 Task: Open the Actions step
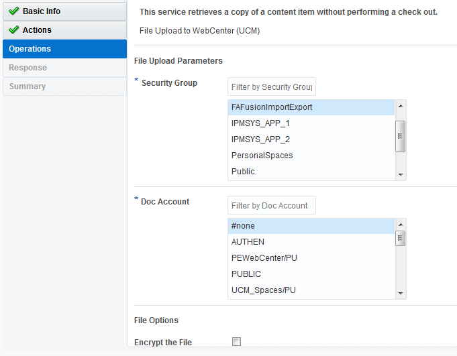pyautogui.click(x=64, y=30)
